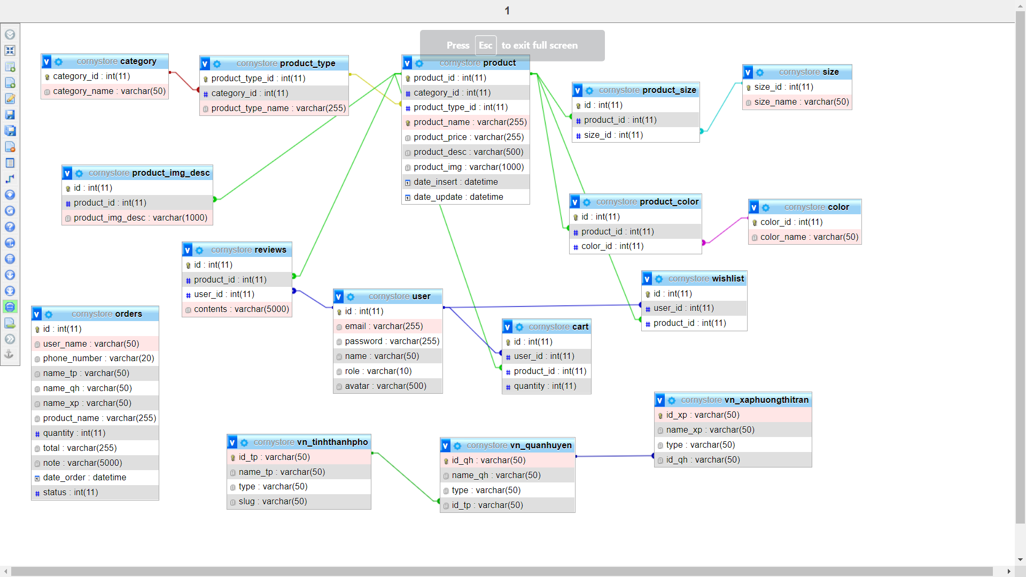
Task: Toggle angular versus direct links
Action: click(10, 243)
